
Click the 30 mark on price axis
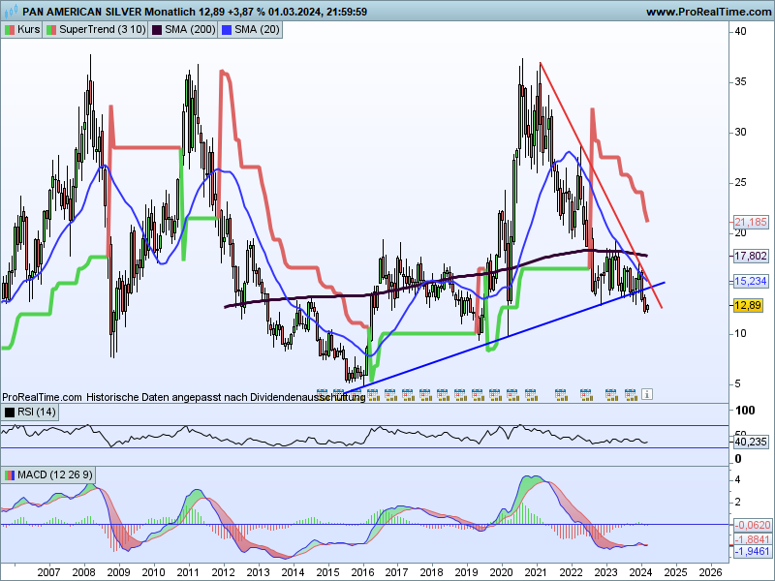(x=740, y=132)
